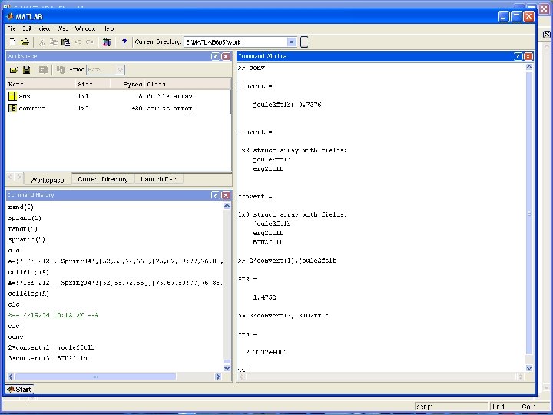The image size is (553, 415).
Task: Undock the Command History panel
Action: point(216,195)
